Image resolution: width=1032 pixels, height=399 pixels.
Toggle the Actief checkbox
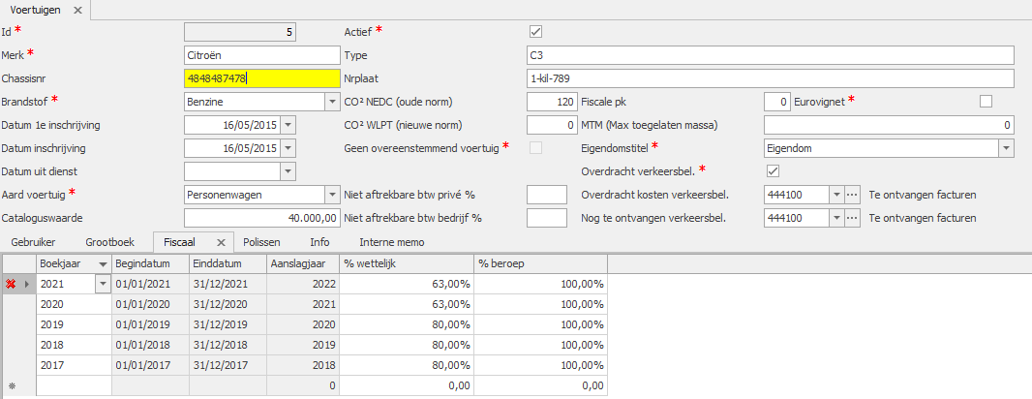(x=535, y=32)
